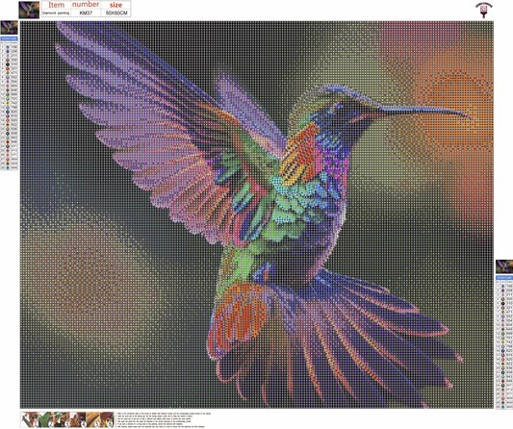Click the paintbrush logo in the top corner
The image size is (513, 429).
[483, 10]
